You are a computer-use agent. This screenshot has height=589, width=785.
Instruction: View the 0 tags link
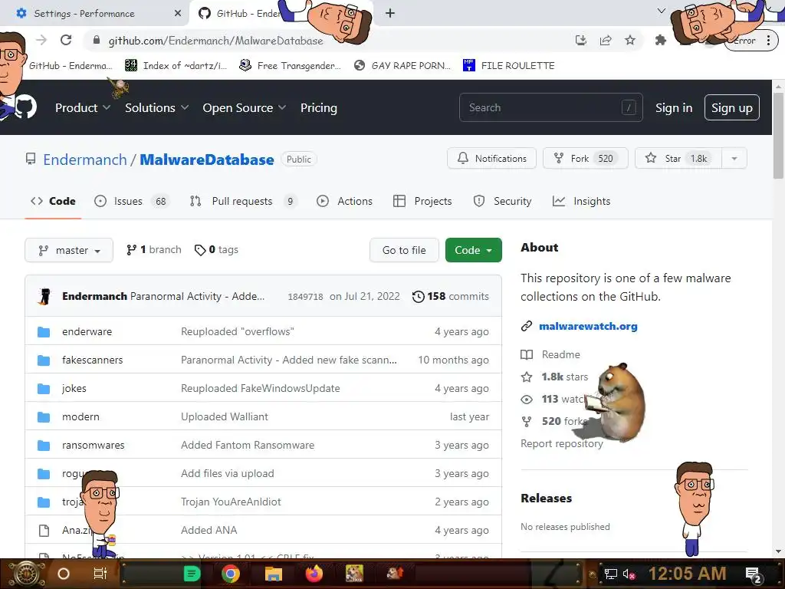pyautogui.click(x=216, y=249)
